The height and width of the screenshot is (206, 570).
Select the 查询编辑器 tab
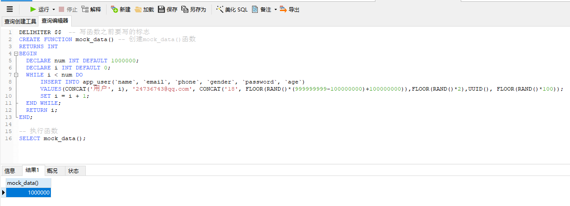click(x=55, y=21)
